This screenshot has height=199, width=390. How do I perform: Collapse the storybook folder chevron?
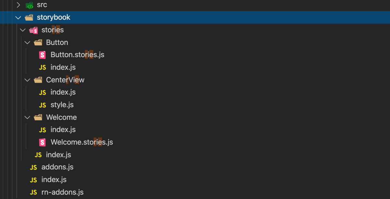[x=18, y=18]
